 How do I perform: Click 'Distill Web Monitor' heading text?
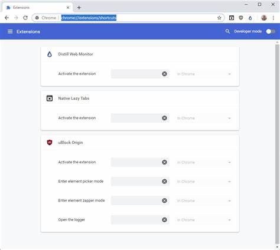pos(76,54)
